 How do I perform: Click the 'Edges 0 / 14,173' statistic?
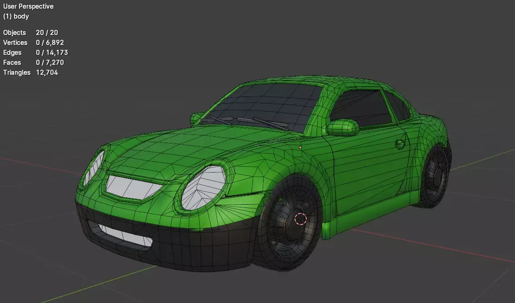tap(35, 53)
